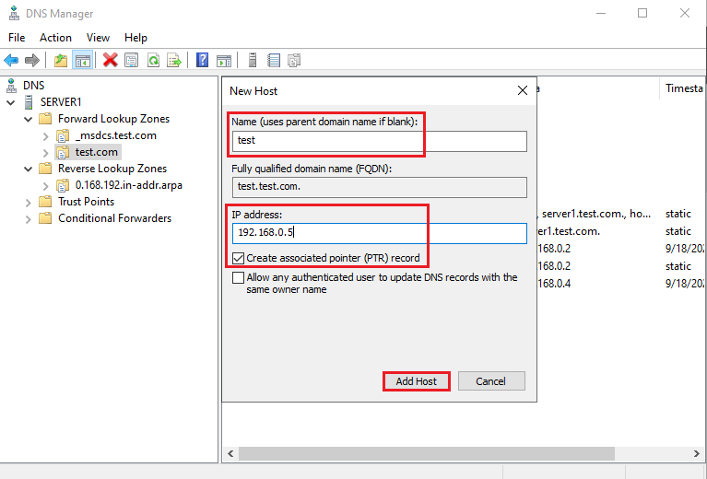Collapse the Reverse Lookup Zones node

[x=29, y=169]
